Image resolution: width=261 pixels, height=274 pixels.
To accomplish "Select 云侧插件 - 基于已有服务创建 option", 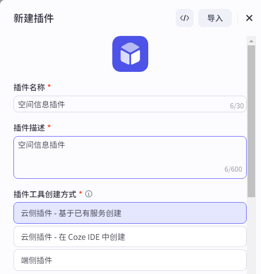I will [130, 213].
